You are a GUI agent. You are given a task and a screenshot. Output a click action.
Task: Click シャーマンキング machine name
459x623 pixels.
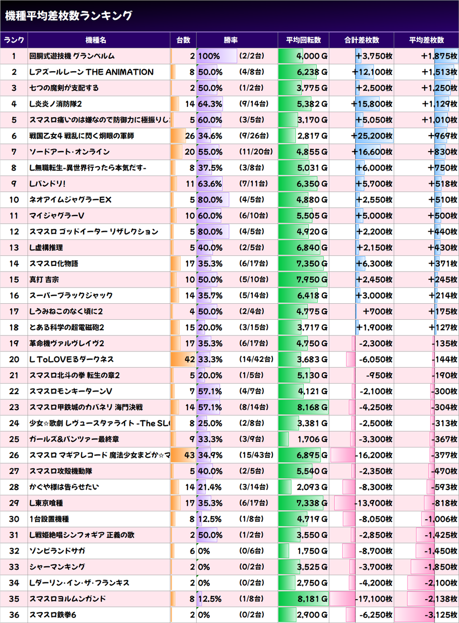click(57, 567)
